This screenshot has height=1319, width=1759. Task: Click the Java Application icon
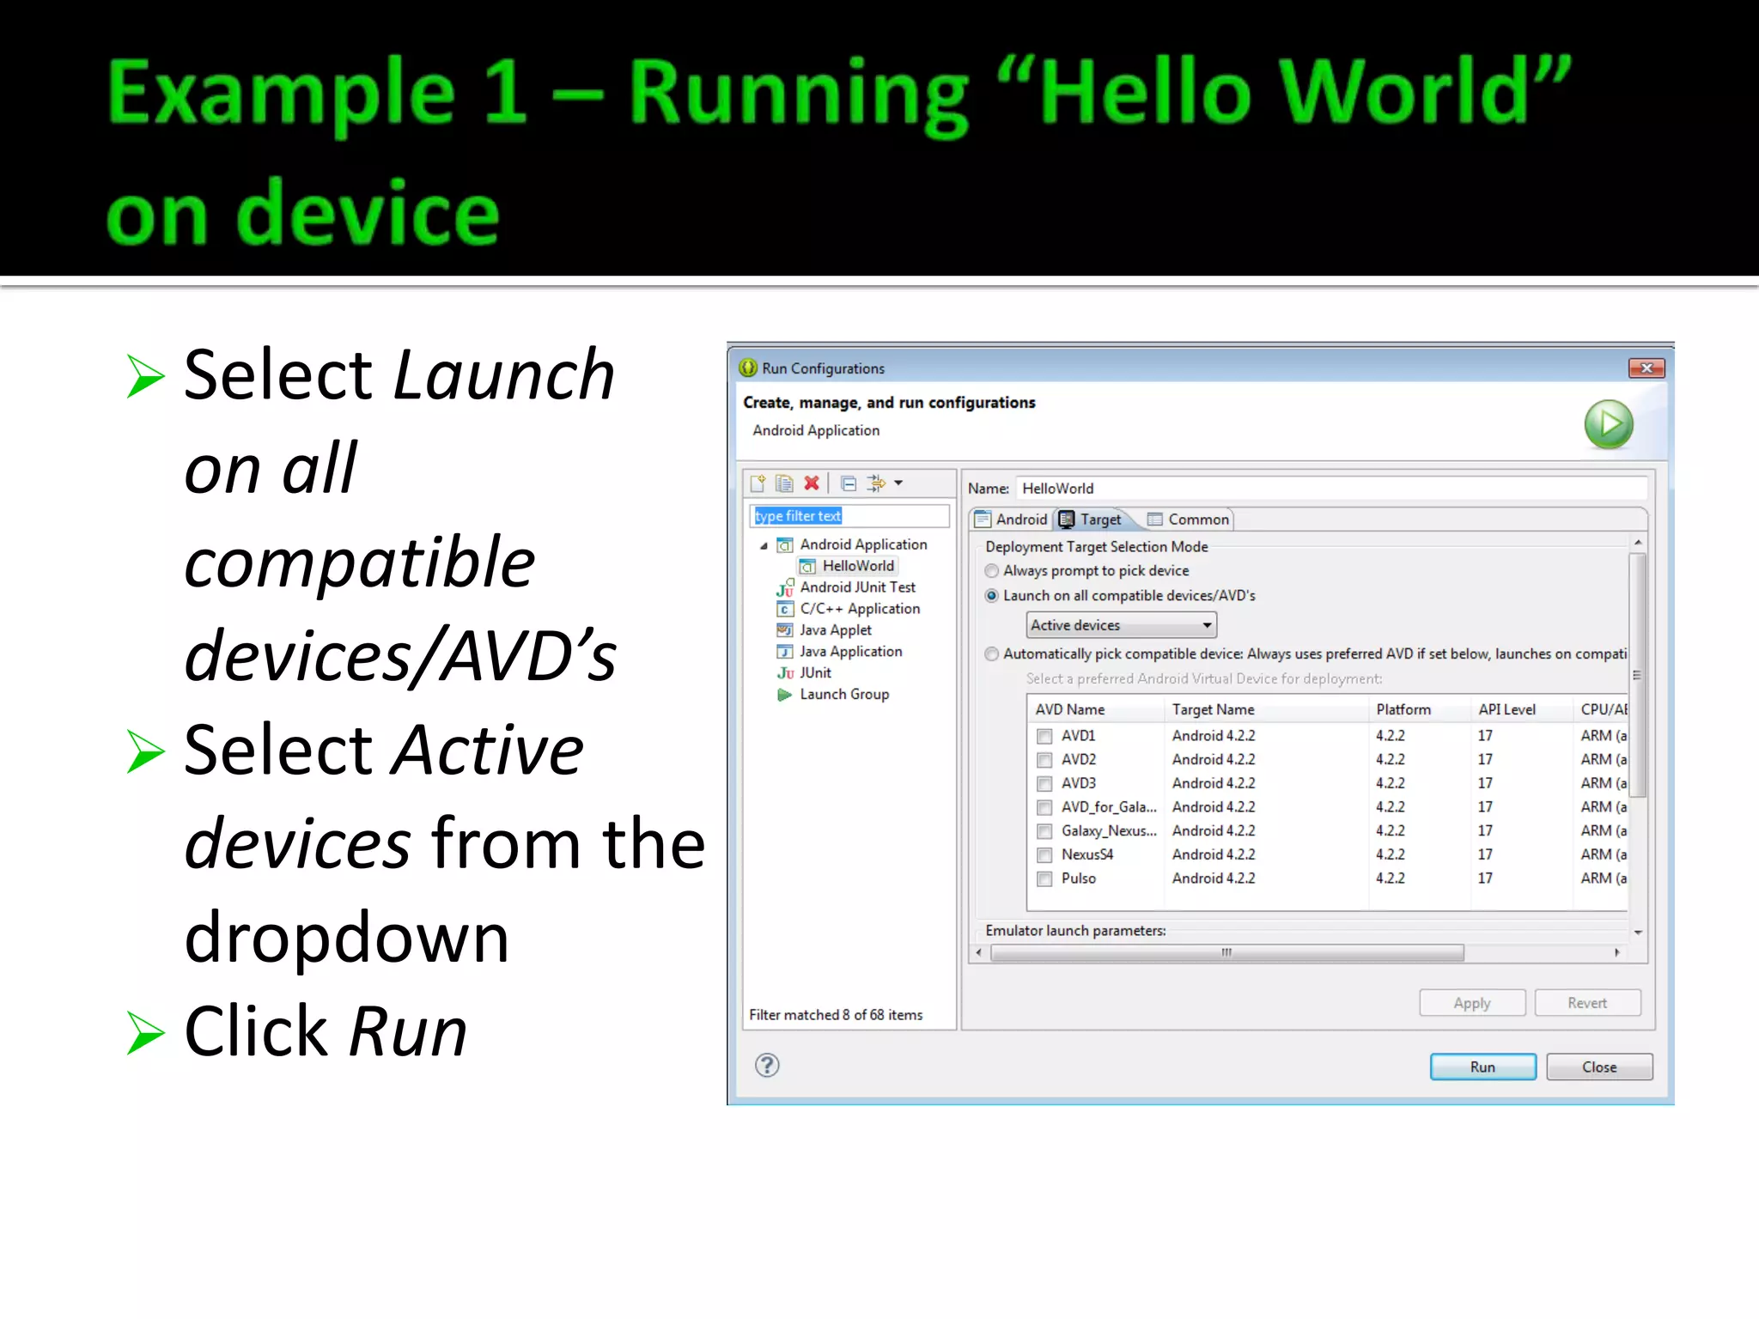(785, 653)
